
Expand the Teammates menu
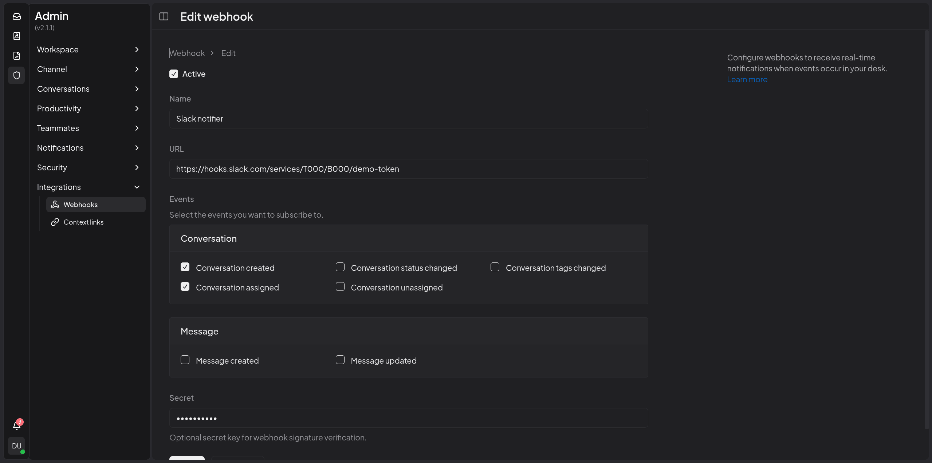pyautogui.click(x=88, y=128)
